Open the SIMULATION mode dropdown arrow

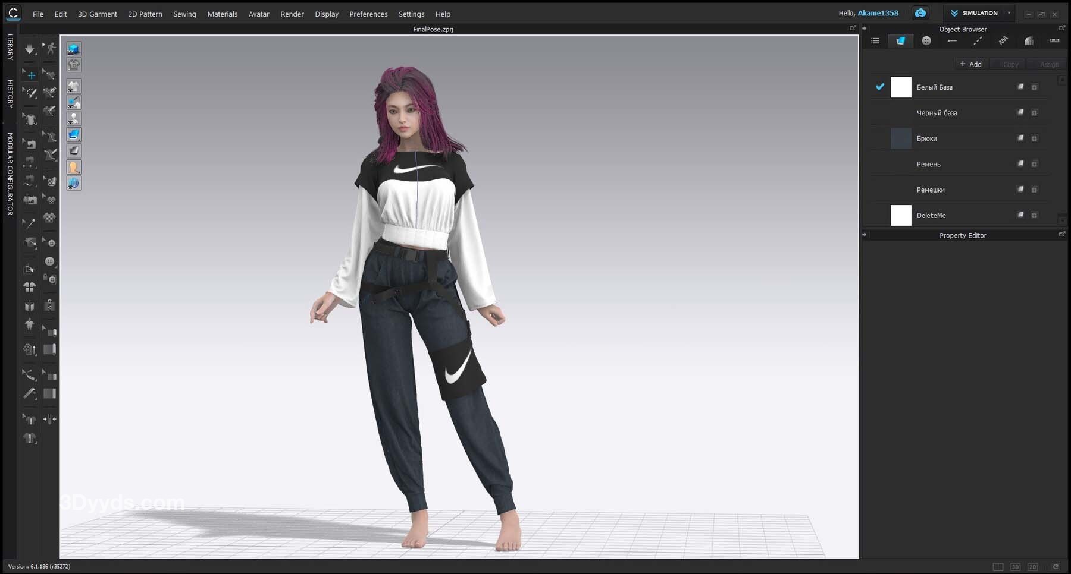[1009, 13]
